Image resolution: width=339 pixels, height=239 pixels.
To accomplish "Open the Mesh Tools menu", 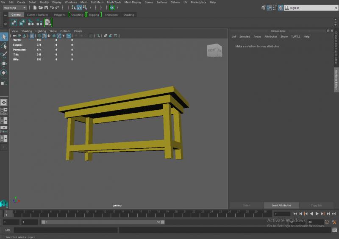I will (x=114, y=2).
